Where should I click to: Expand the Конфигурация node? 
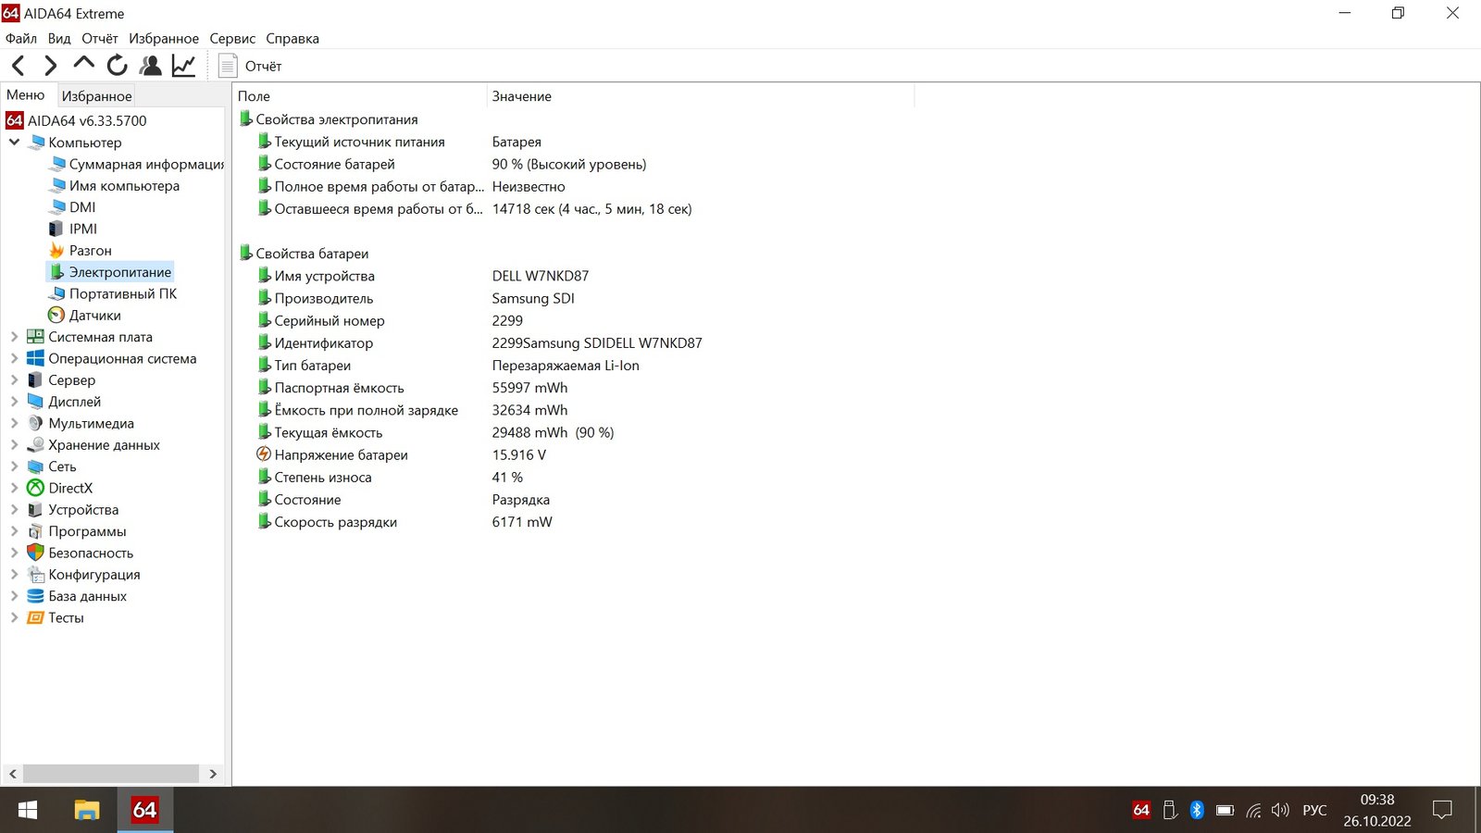(14, 575)
